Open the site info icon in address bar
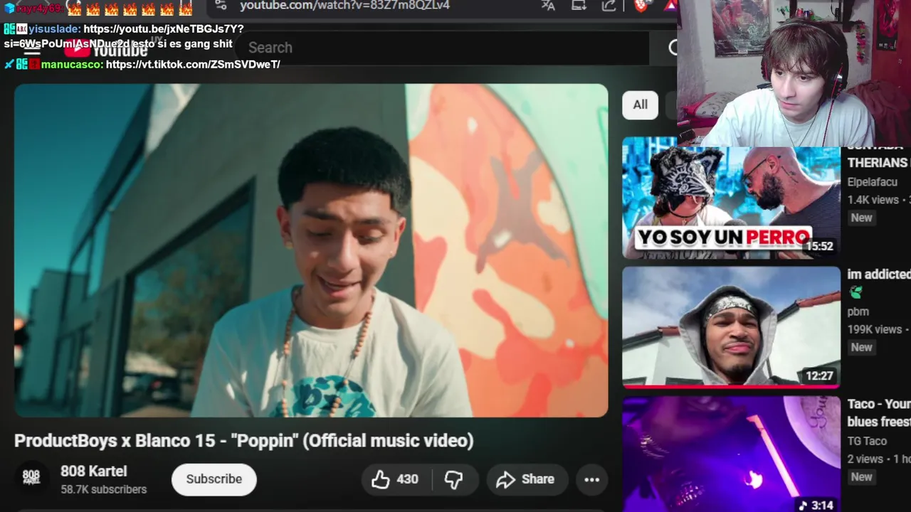The height and width of the screenshot is (512, 911). [221, 5]
